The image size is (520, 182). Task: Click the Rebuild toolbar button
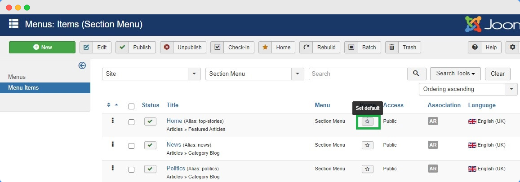click(320, 48)
